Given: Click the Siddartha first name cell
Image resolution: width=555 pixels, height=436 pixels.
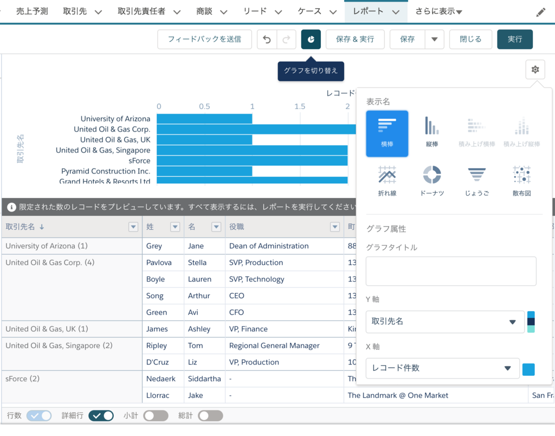Looking at the screenshot, I should coord(204,379).
